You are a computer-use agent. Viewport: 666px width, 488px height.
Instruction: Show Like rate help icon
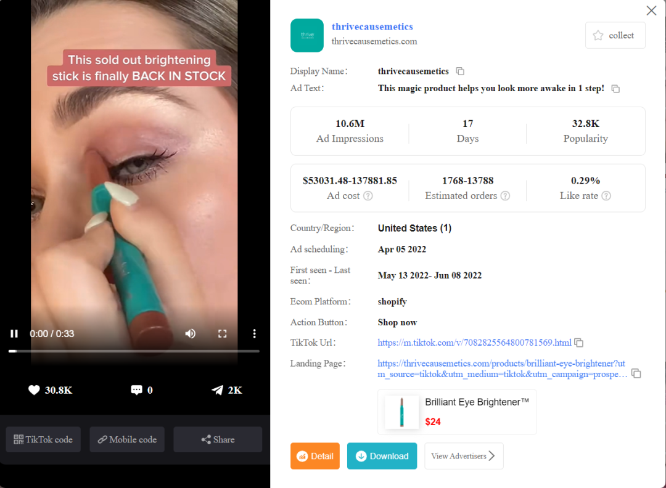606,195
